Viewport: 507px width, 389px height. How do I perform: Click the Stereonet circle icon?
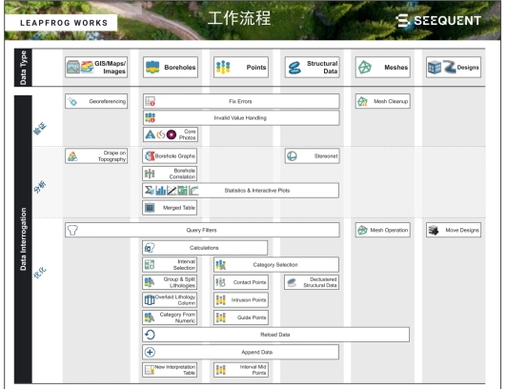[292, 156]
